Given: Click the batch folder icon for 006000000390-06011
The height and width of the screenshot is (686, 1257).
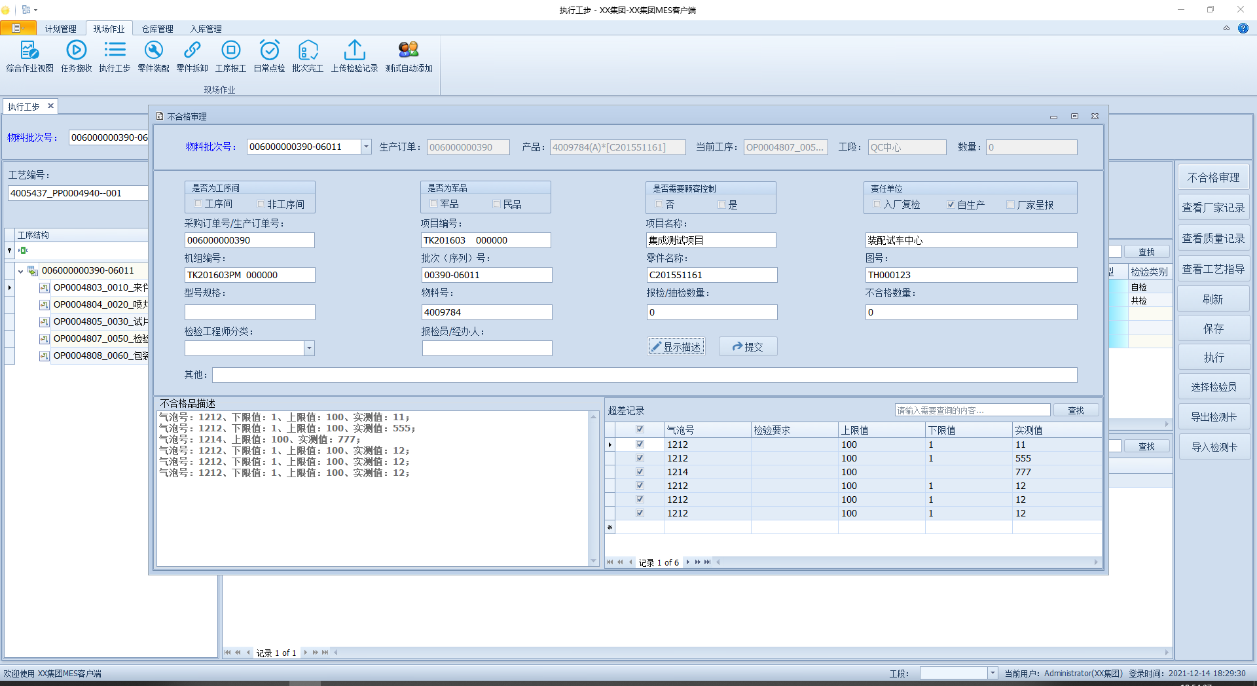Looking at the screenshot, I should 32,270.
